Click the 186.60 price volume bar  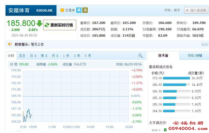pyautogui.click(x=176, y=85)
